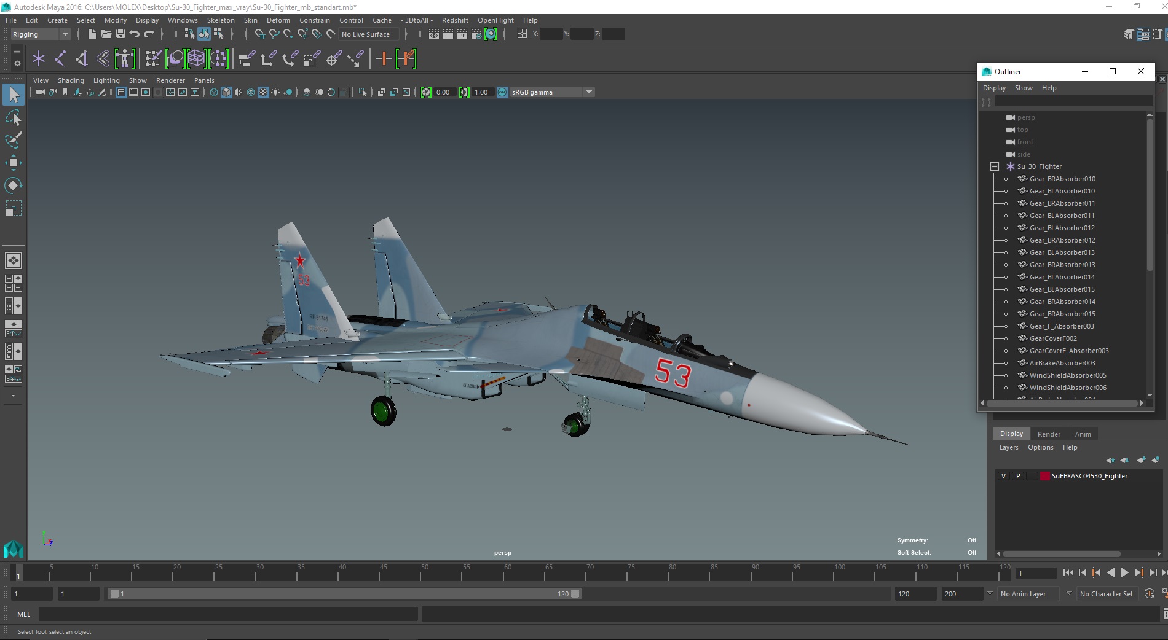Viewport: 1168px width, 640px height.
Task: Switch to the Anim layer tab
Action: click(1083, 434)
